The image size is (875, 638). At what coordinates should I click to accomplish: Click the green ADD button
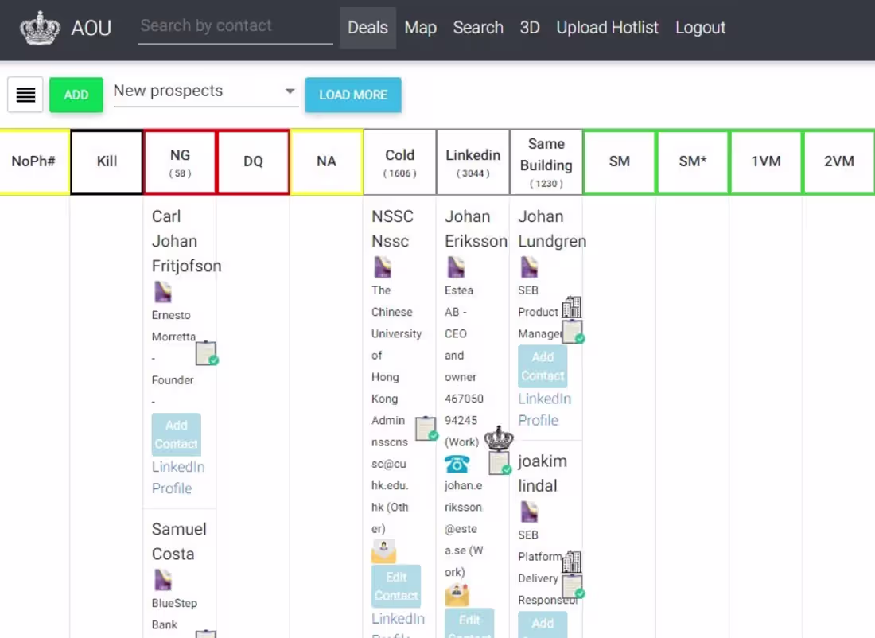click(76, 95)
